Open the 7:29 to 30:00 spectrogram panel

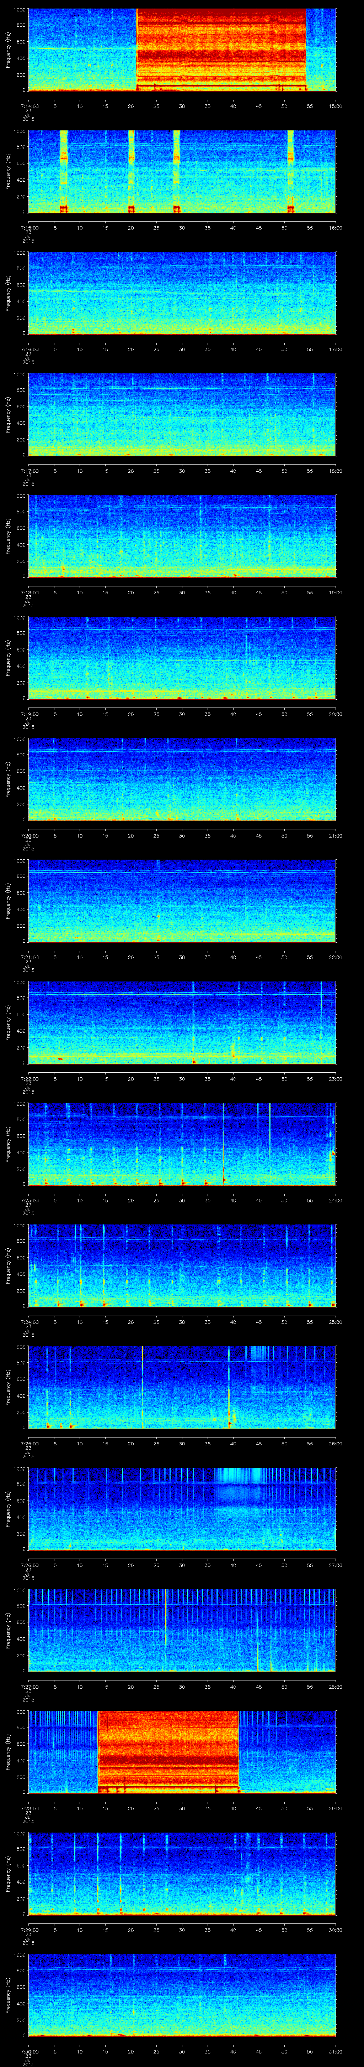(x=182, y=1874)
